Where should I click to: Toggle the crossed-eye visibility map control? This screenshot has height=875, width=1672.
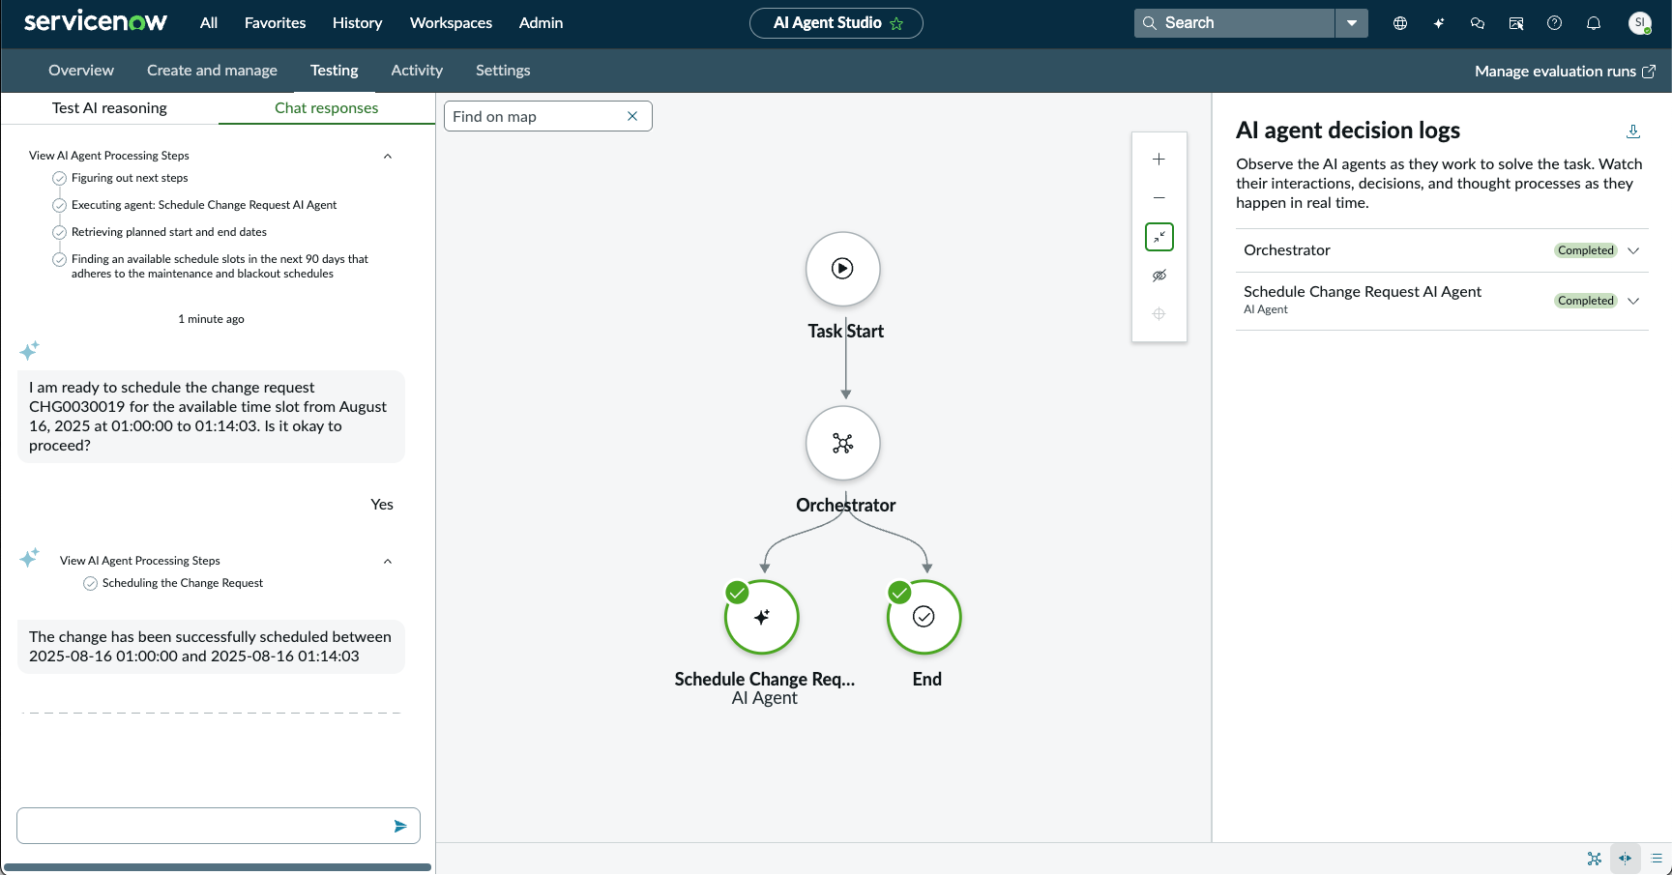(x=1159, y=276)
